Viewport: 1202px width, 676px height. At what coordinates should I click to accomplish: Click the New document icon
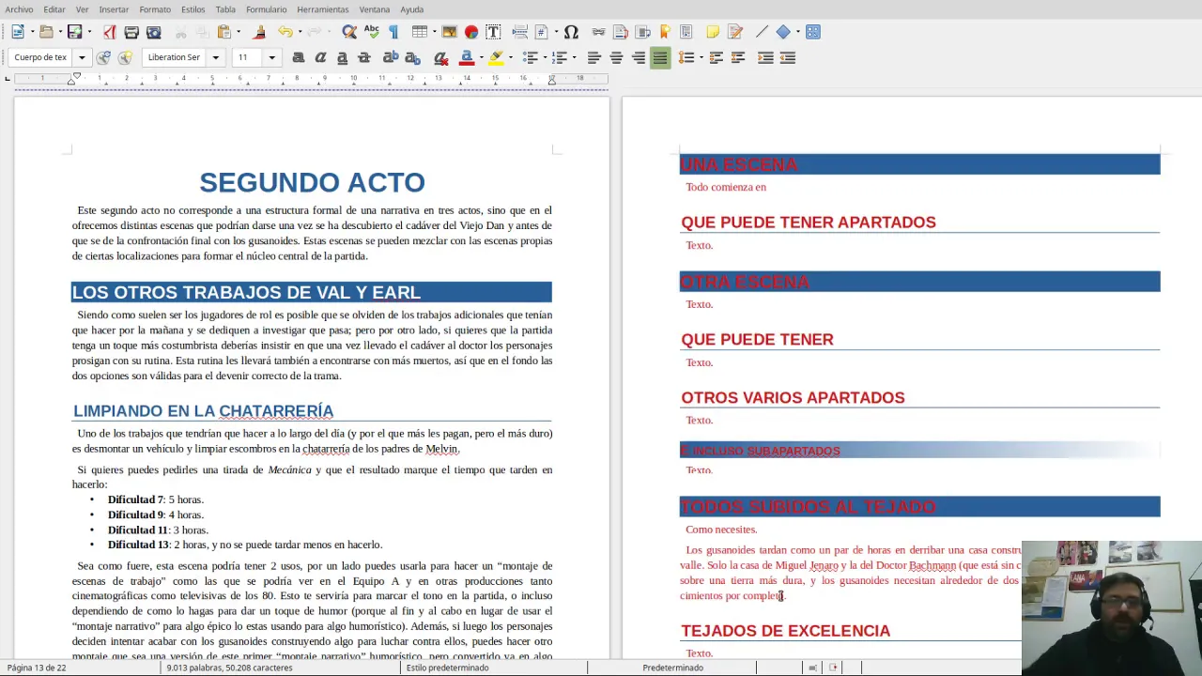click(x=18, y=32)
